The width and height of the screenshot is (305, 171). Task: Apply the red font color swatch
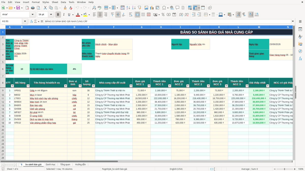coord(78,15)
